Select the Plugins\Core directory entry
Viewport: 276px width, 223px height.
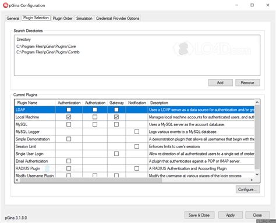(46, 46)
